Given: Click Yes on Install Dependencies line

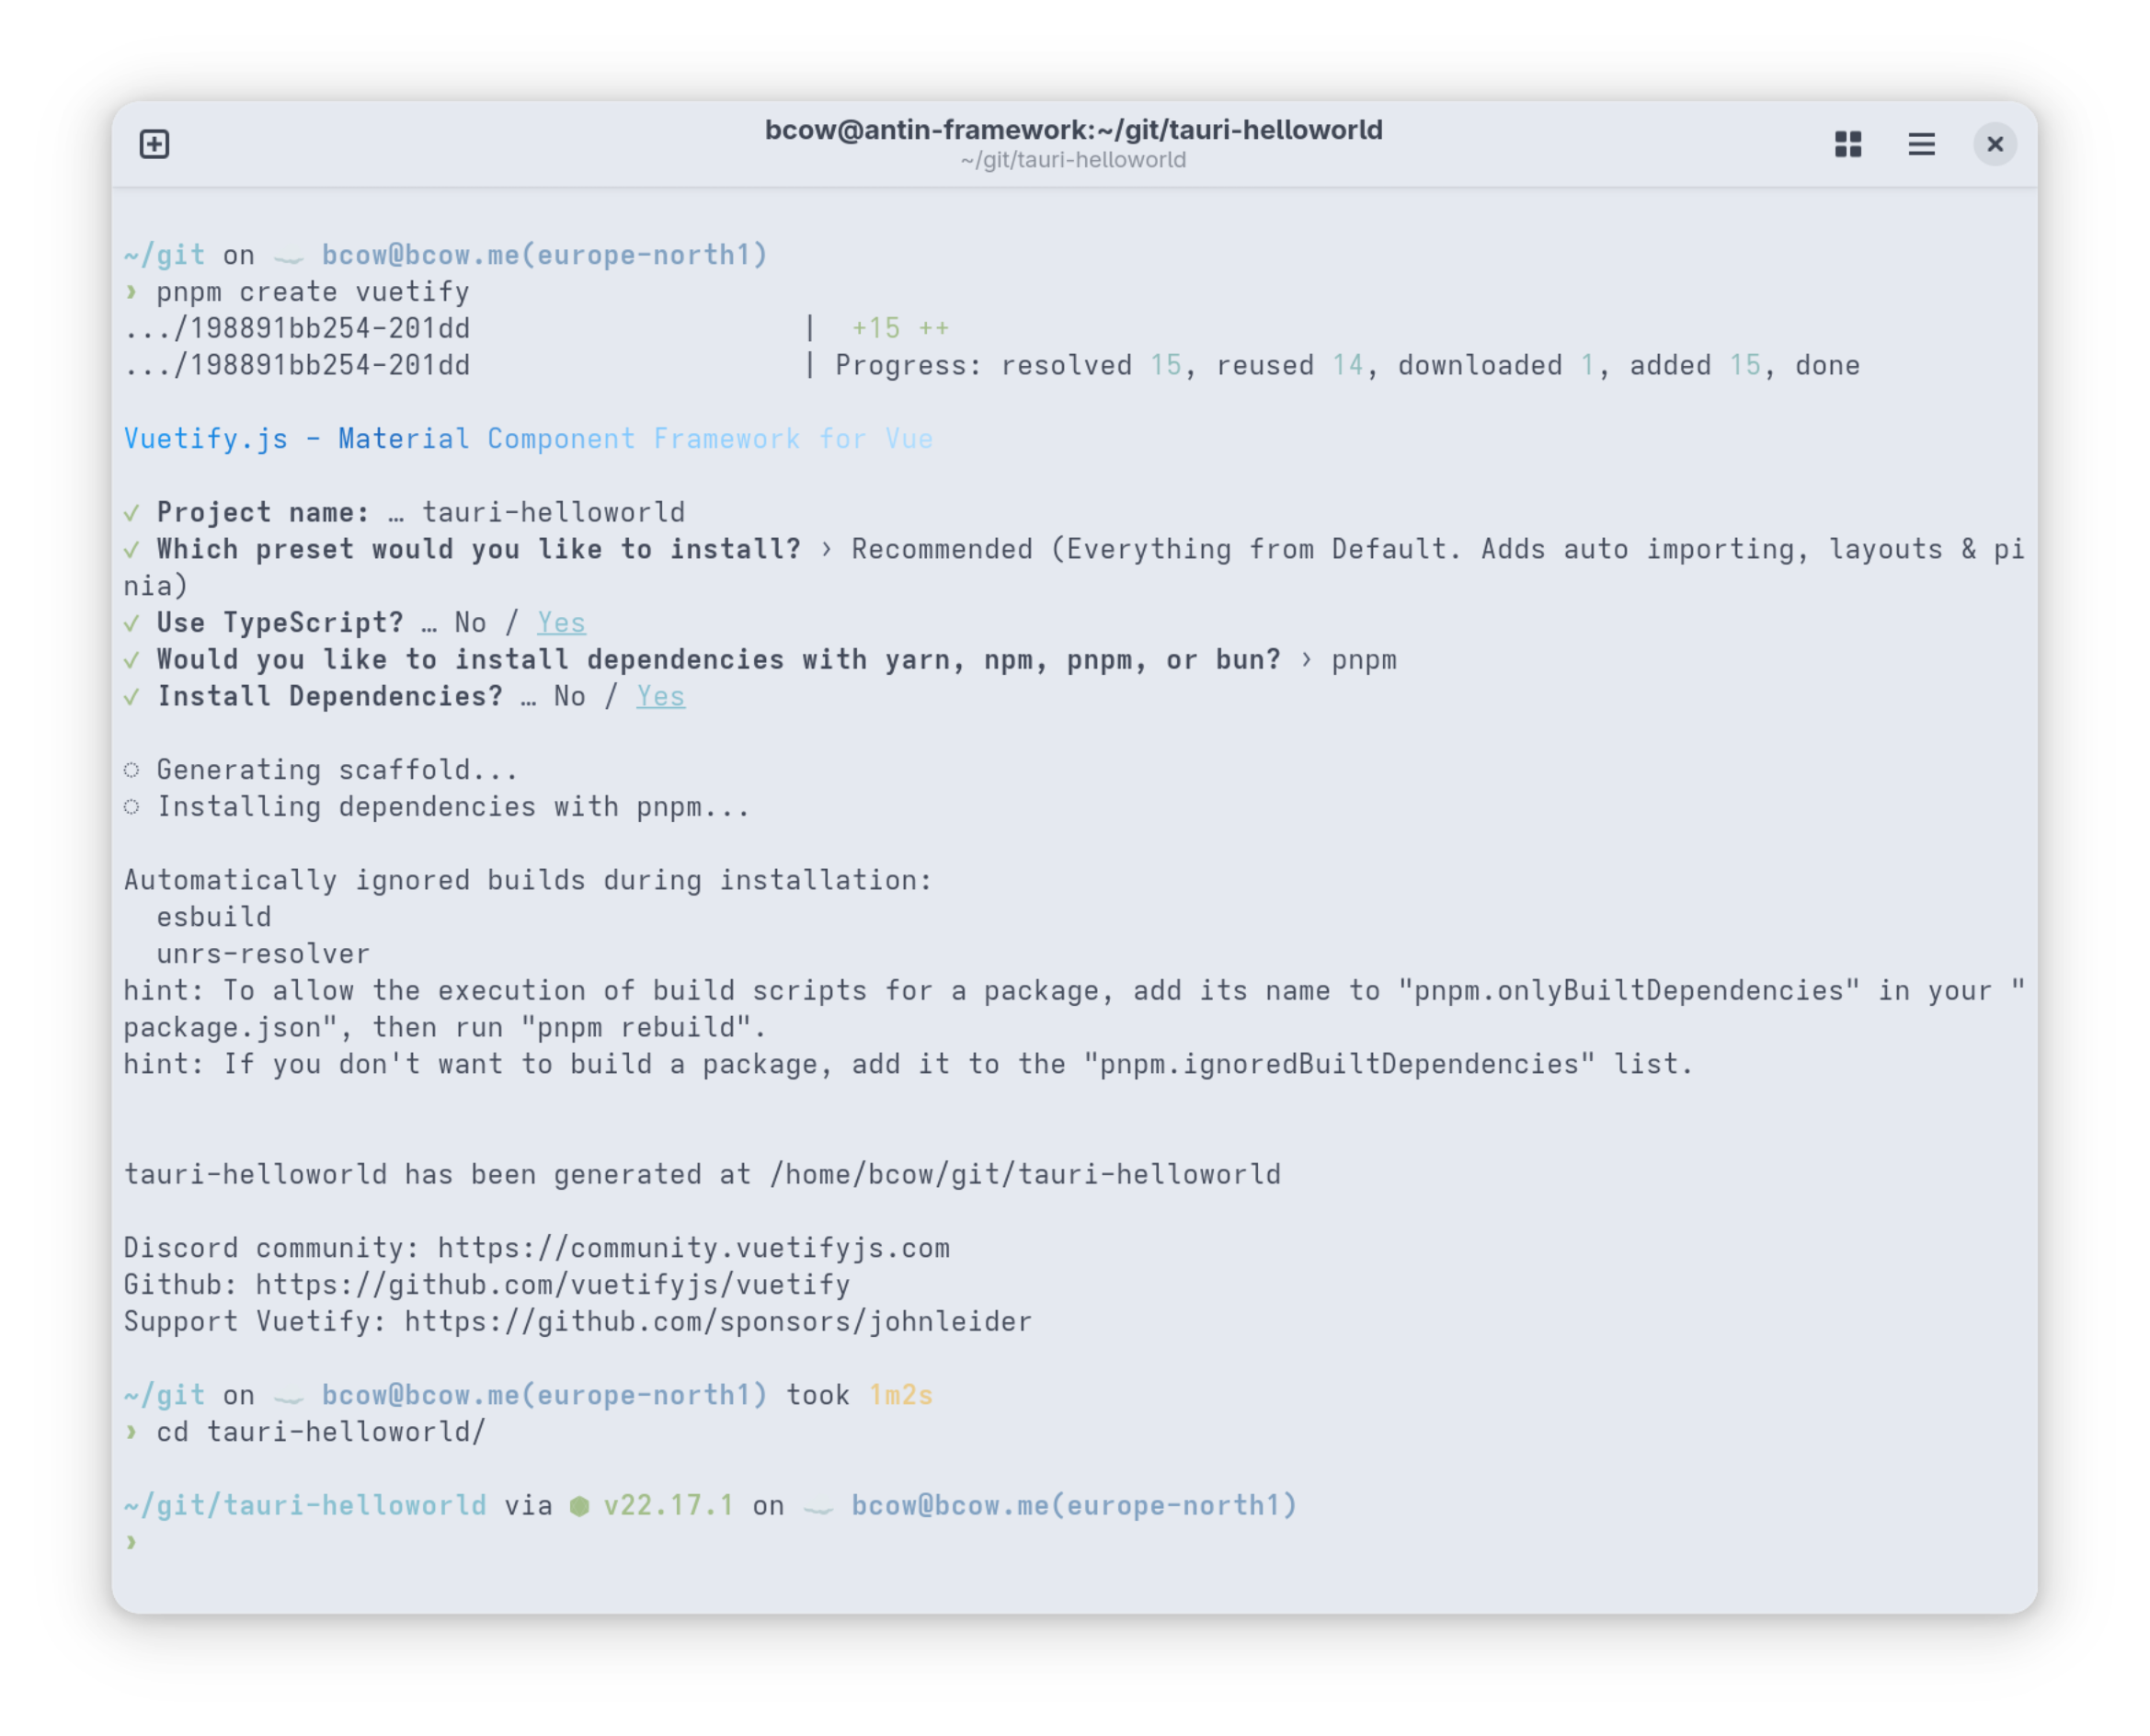Looking at the screenshot, I should [661, 696].
